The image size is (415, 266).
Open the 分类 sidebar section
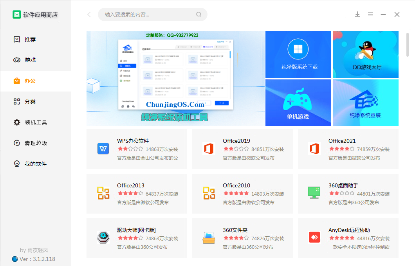(36, 102)
